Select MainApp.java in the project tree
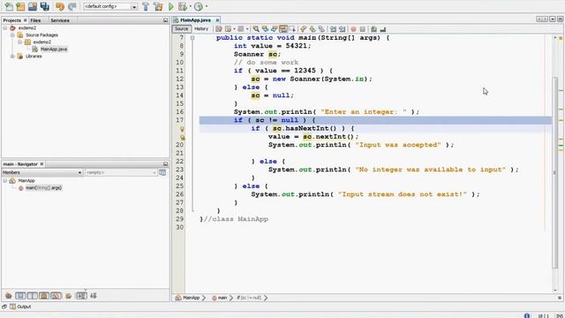Viewport: 565px width, 318px height. point(54,49)
